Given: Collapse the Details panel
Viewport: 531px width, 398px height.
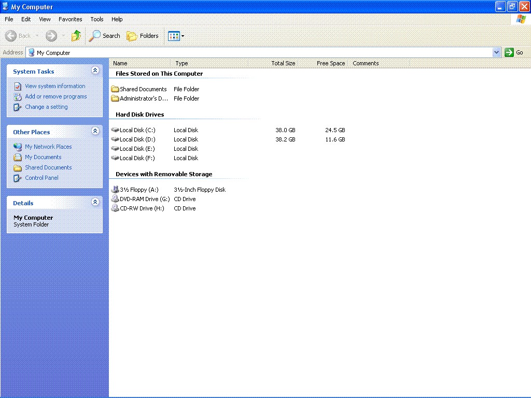Looking at the screenshot, I should pos(95,202).
